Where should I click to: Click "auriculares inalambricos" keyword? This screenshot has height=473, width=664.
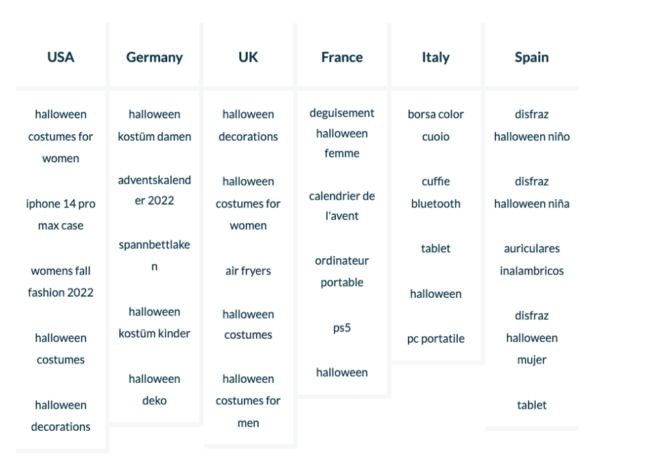pos(532,260)
